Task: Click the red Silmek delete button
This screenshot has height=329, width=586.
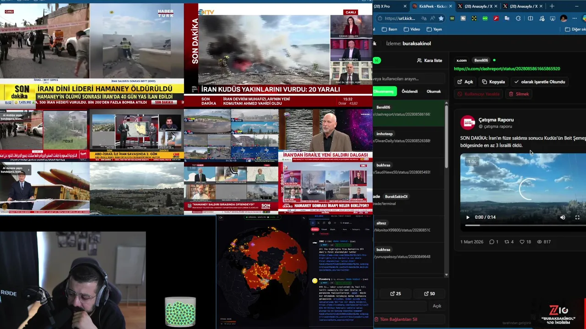Action: click(x=519, y=94)
